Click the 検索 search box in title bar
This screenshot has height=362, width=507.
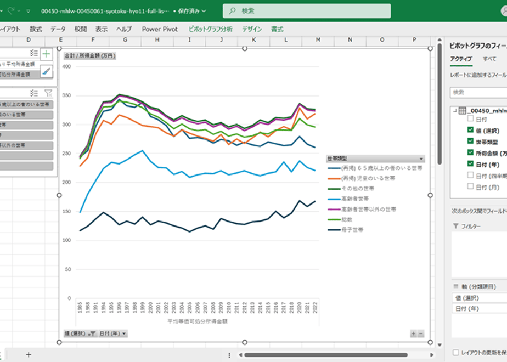click(x=307, y=10)
